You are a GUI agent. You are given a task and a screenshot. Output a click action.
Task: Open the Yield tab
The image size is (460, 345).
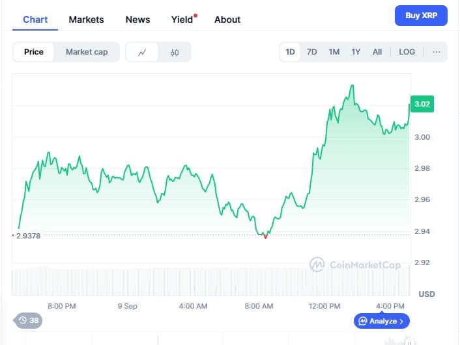point(182,19)
